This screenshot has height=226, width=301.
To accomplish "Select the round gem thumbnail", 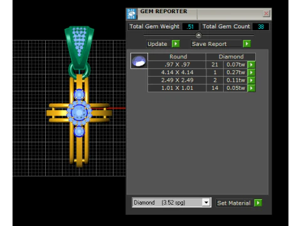I will pyautogui.click(x=139, y=61).
